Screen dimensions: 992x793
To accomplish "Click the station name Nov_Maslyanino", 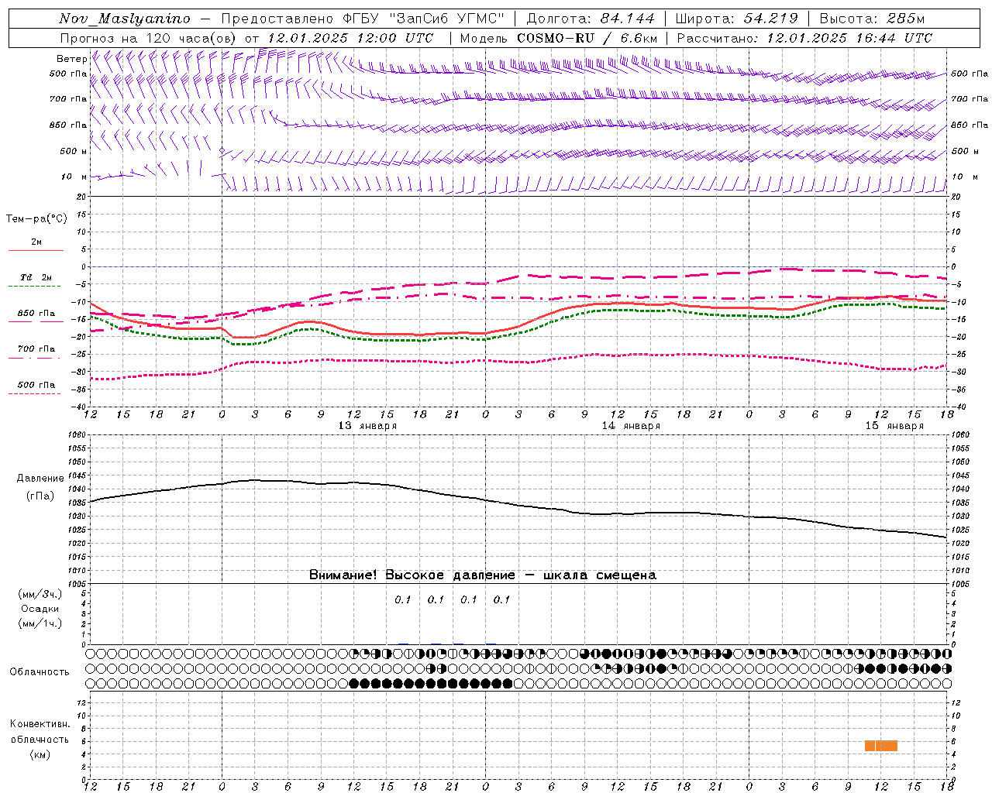I will (x=125, y=19).
